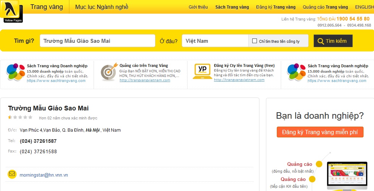
Task: Click the phone number 0934.498.168
Action: [x=359, y=25]
